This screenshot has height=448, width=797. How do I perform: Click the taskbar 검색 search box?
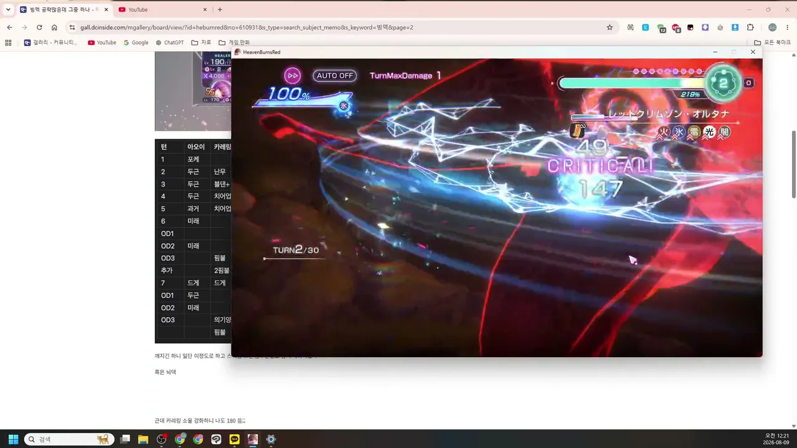pos(68,439)
